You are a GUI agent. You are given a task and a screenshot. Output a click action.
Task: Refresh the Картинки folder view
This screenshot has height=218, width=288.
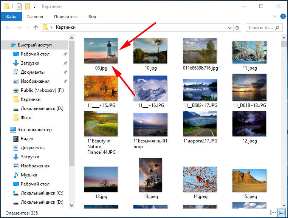237,28
